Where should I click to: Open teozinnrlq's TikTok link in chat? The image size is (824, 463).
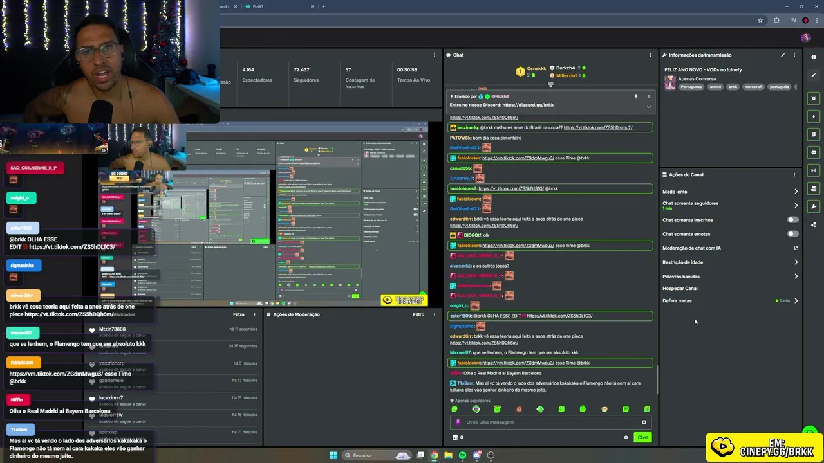(x=598, y=127)
